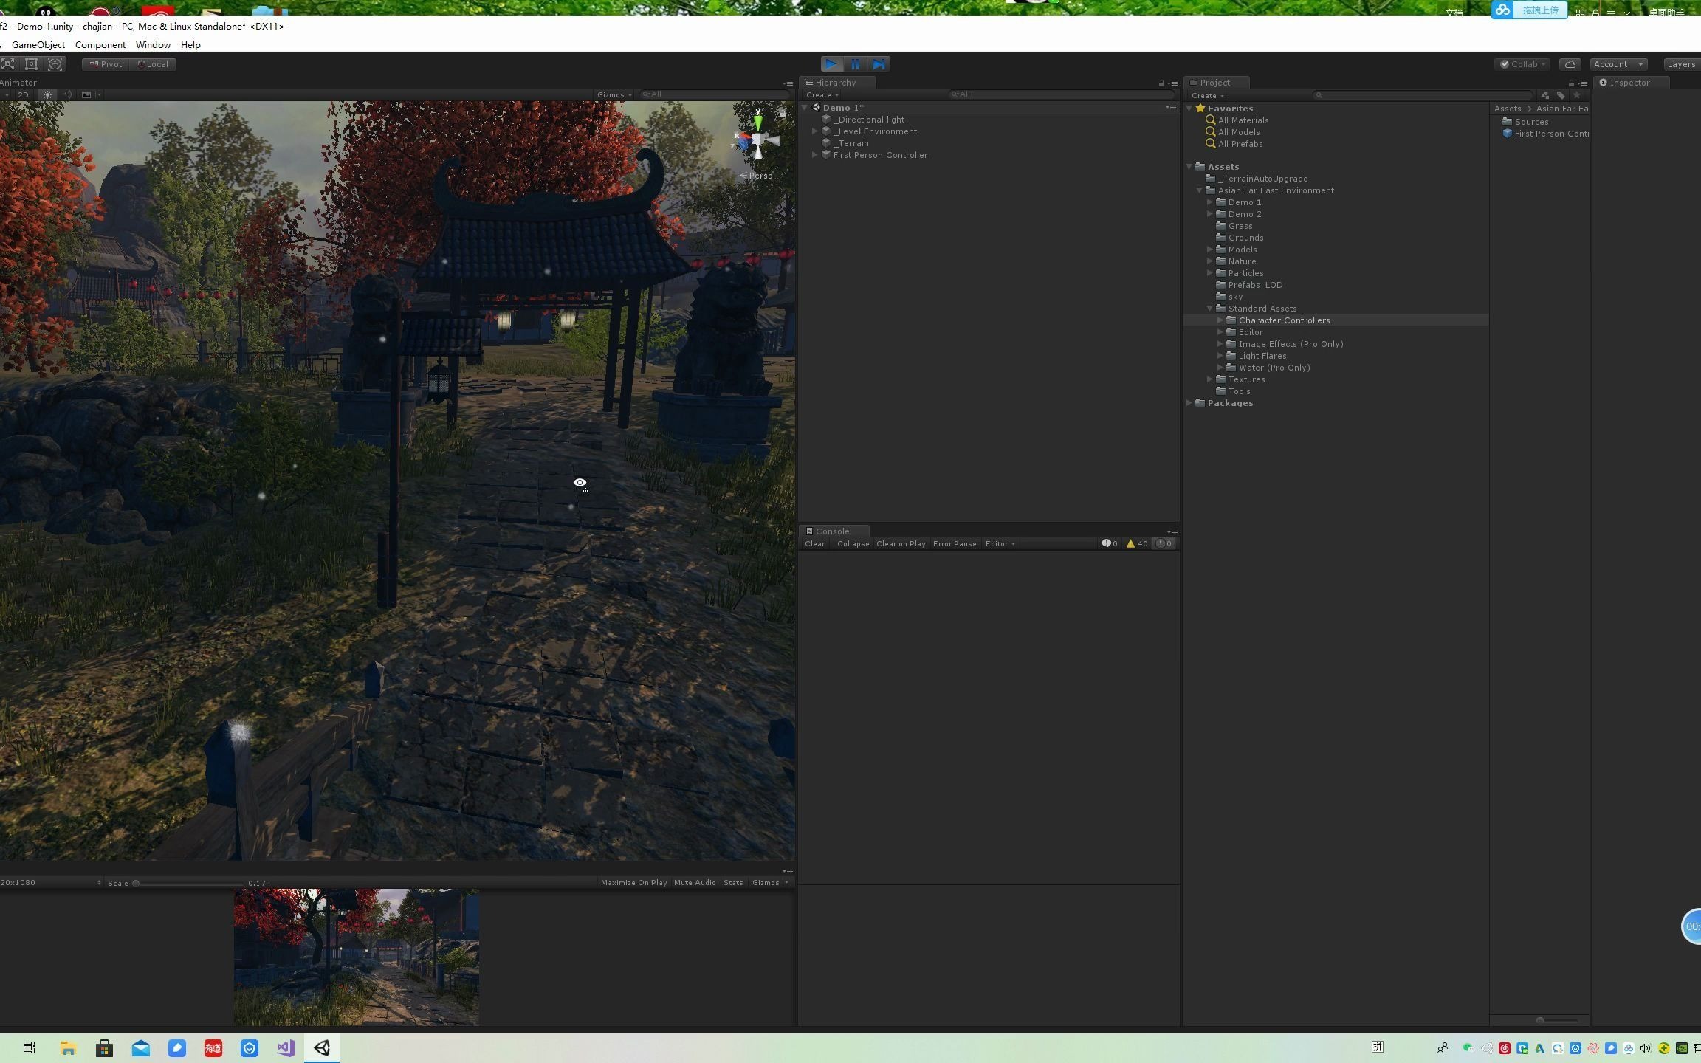Click the Save search star icon
This screenshot has width=1701, height=1063.
point(1577,95)
